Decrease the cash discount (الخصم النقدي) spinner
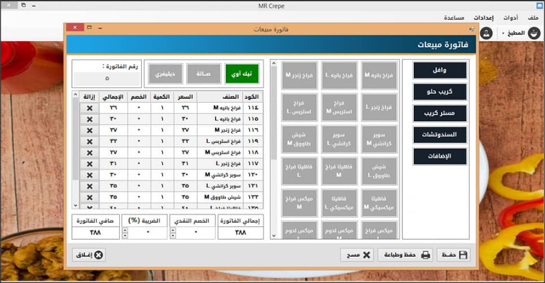The width and height of the screenshot is (545, 283). (x=172, y=236)
